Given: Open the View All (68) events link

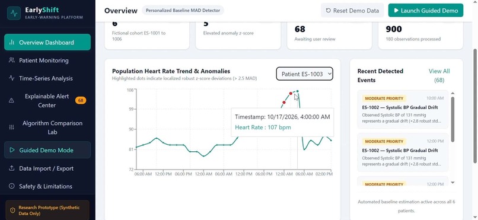Looking at the screenshot, I should click(x=439, y=75).
